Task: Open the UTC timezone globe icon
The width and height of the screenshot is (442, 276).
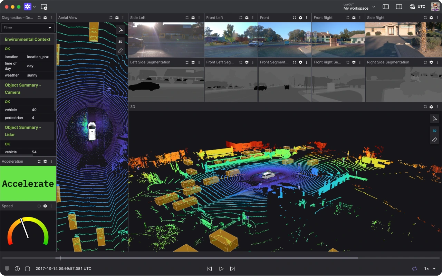Action: (412, 6)
